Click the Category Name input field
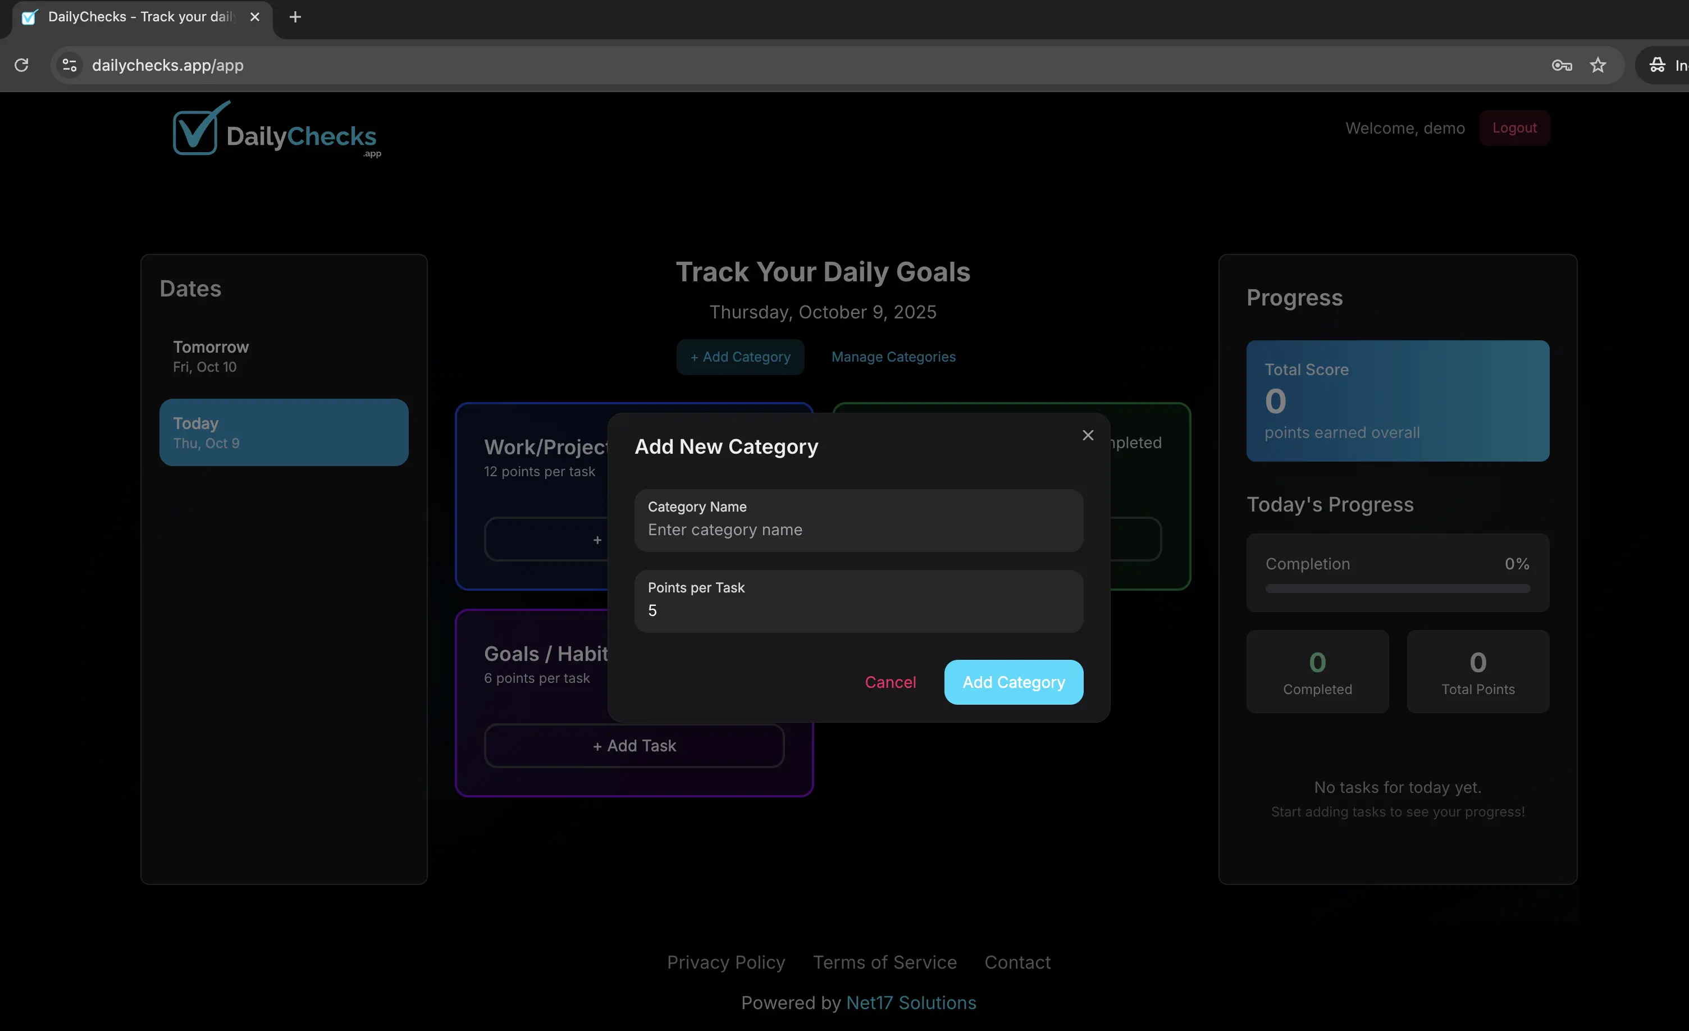This screenshot has width=1689, height=1031. pyautogui.click(x=858, y=530)
